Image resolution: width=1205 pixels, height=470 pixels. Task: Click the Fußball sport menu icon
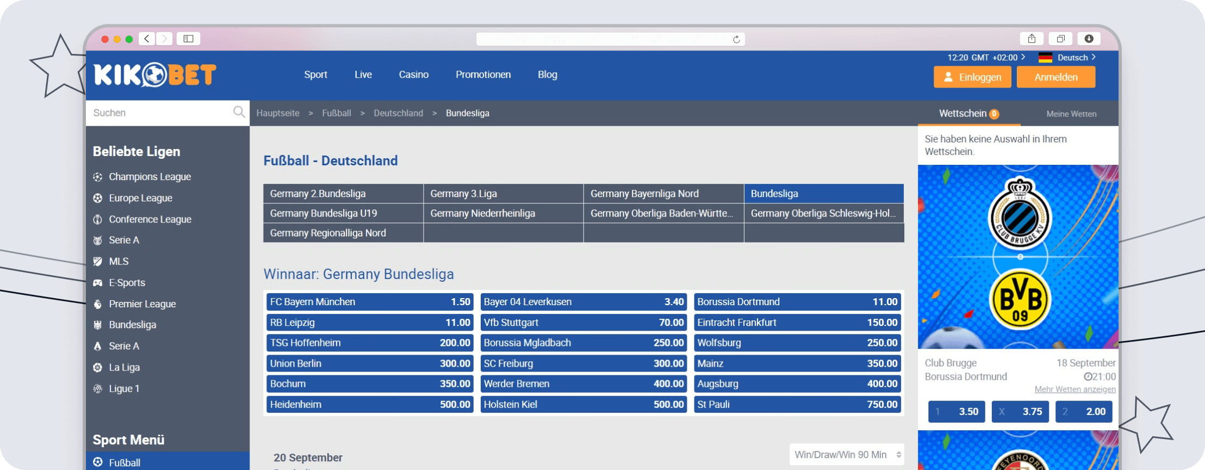pyautogui.click(x=98, y=462)
